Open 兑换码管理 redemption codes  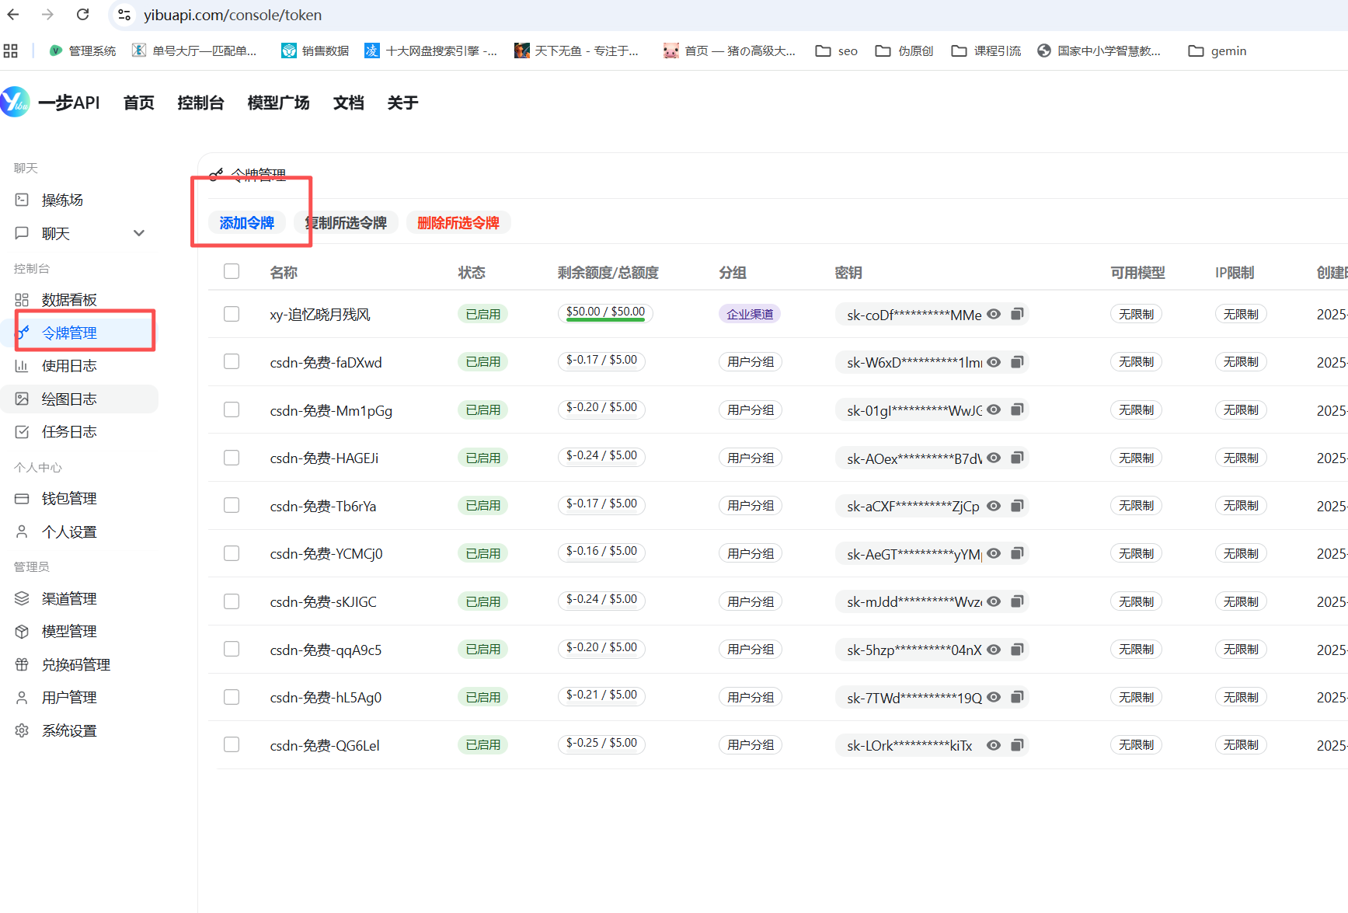(76, 665)
